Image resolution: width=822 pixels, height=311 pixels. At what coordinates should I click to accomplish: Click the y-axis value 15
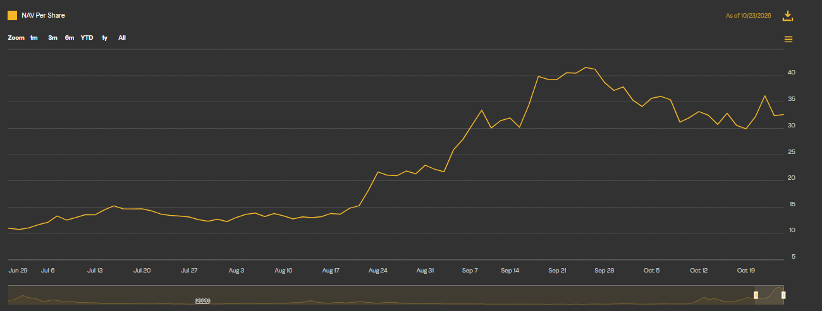click(x=790, y=204)
